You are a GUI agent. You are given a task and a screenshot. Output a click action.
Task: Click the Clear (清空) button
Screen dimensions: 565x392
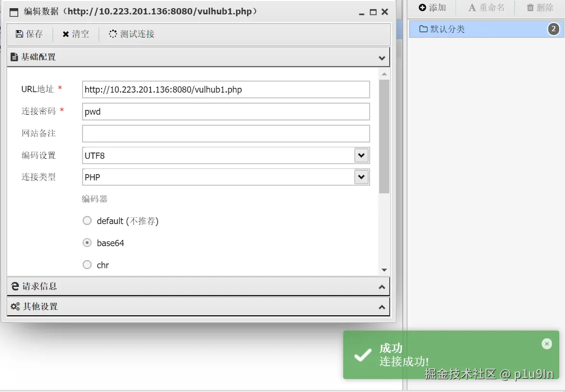coord(76,34)
